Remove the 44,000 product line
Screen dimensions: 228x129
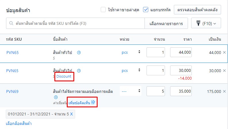click(224, 52)
